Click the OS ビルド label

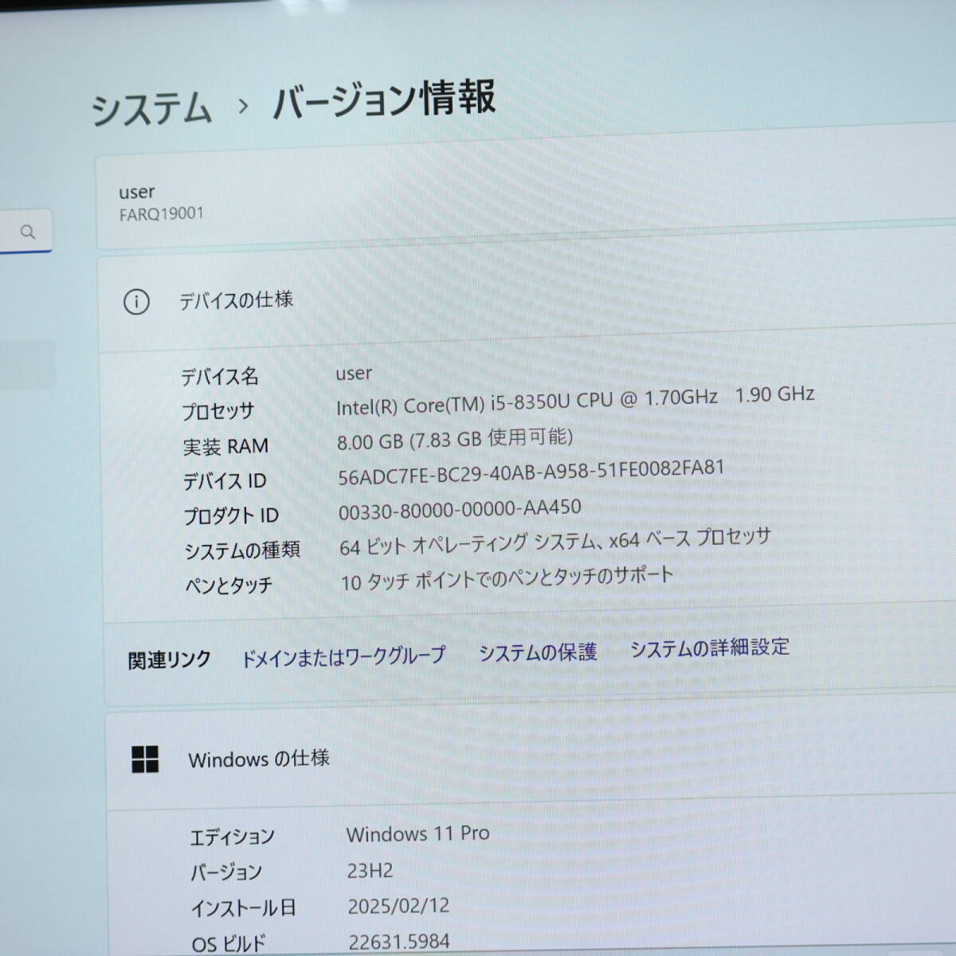[229, 944]
